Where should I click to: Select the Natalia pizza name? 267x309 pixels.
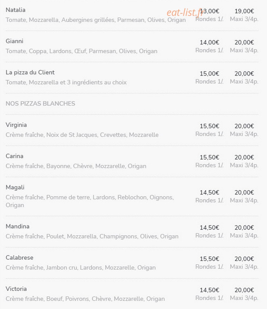pyautogui.click(x=16, y=10)
